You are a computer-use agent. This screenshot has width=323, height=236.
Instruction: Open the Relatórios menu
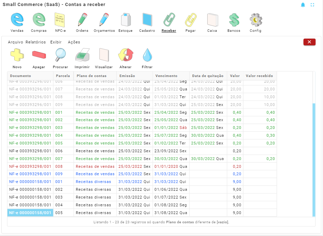click(x=36, y=42)
